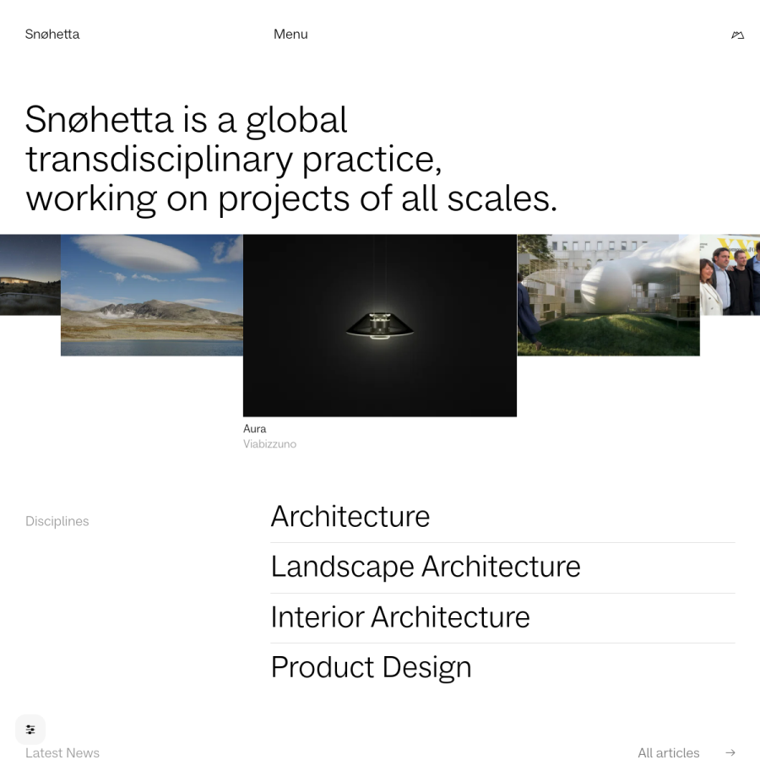Click the Latest News heading
760x760 pixels.
click(x=62, y=752)
